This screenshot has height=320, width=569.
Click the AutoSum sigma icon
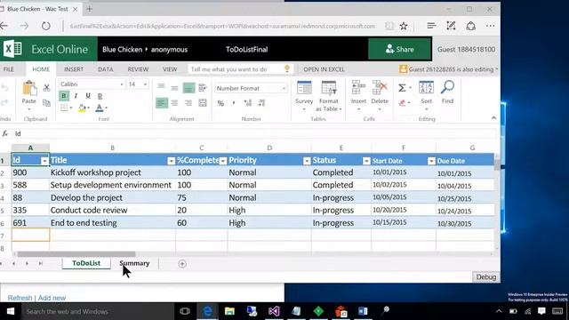(402, 88)
